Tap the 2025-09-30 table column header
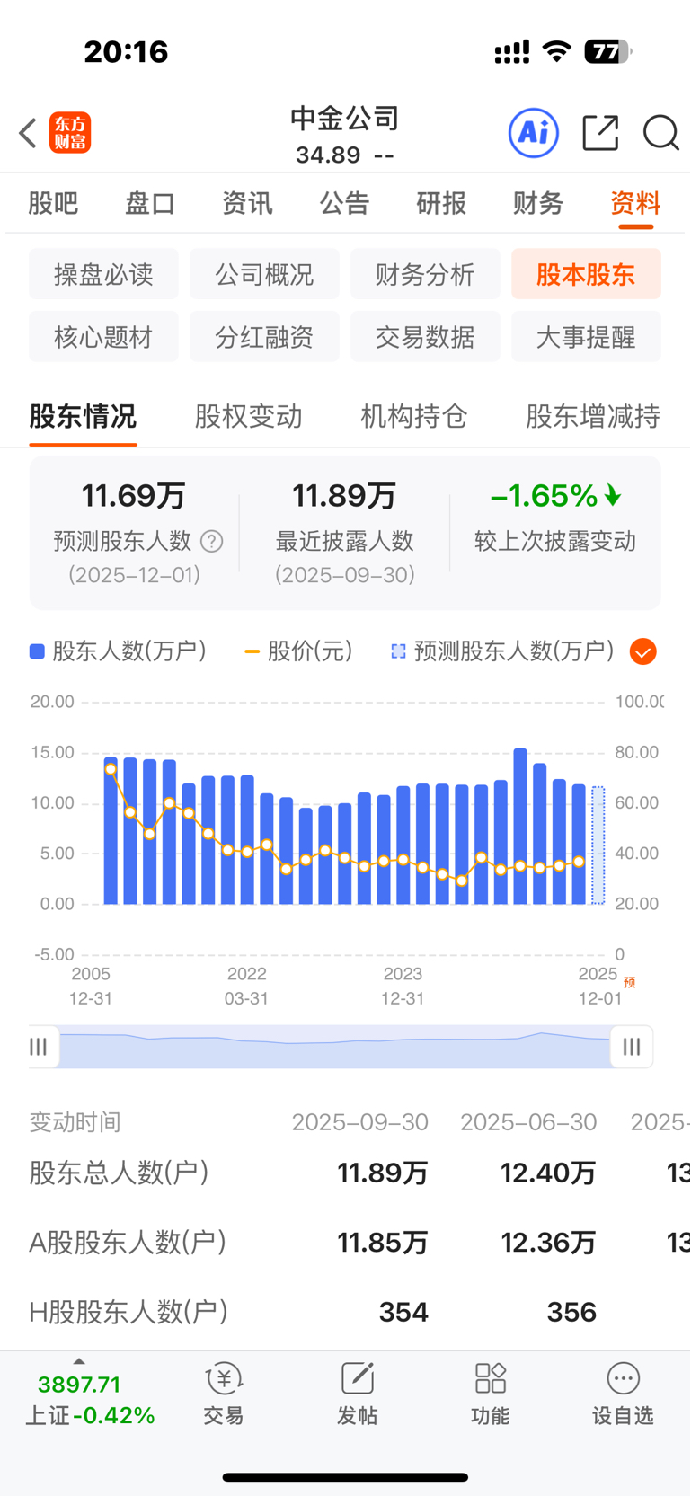The width and height of the screenshot is (691, 1496). pos(360,1122)
